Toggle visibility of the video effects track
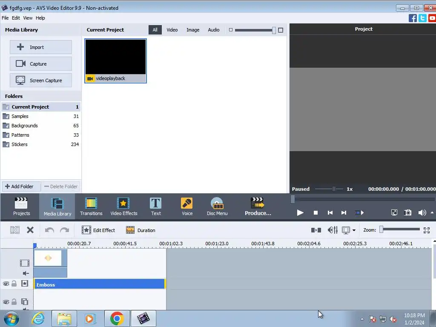 pos(6,284)
